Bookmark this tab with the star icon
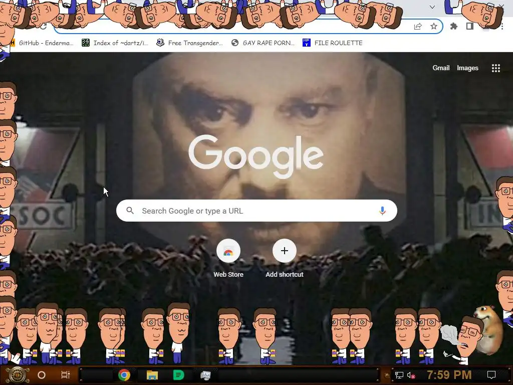This screenshot has height=385, width=513. click(434, 26)
